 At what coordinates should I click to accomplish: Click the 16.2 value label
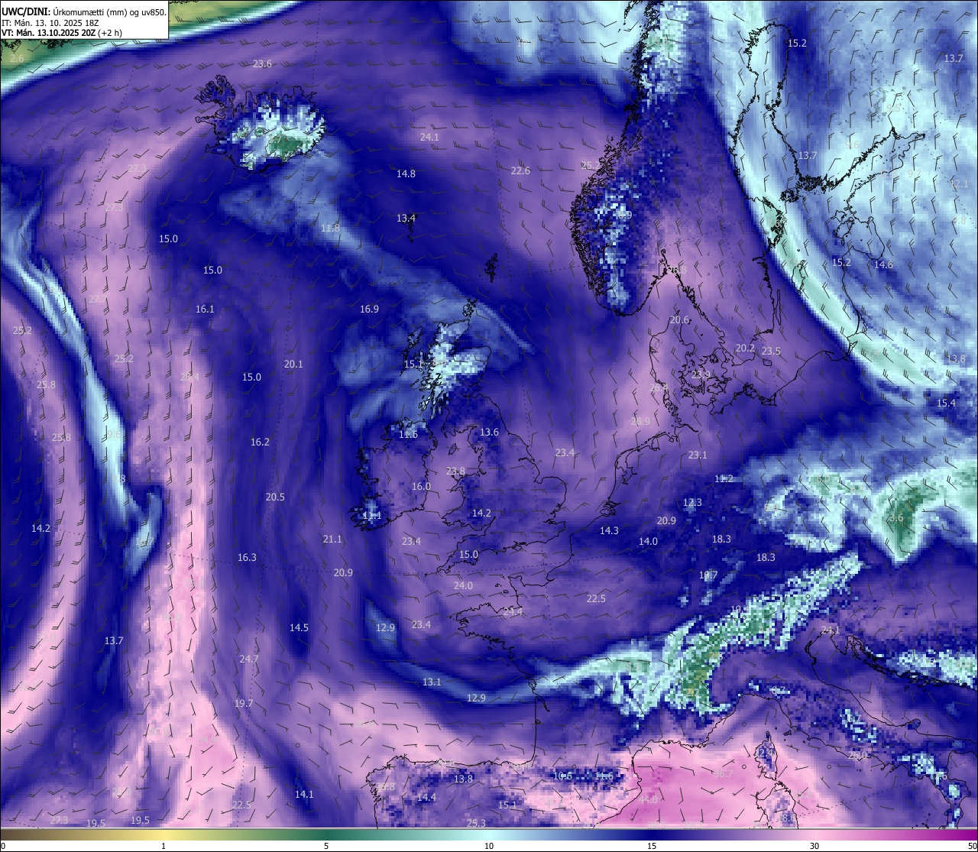click(x=260, y=442)
